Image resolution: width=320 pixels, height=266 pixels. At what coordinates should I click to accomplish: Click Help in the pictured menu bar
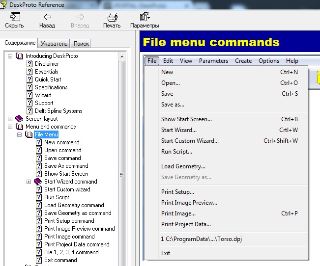coord(292,61)
